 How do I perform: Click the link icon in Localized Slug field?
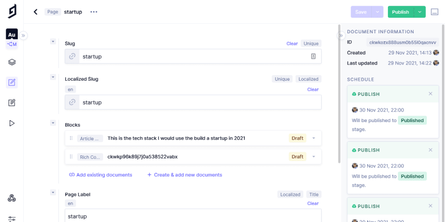point(72,102)
